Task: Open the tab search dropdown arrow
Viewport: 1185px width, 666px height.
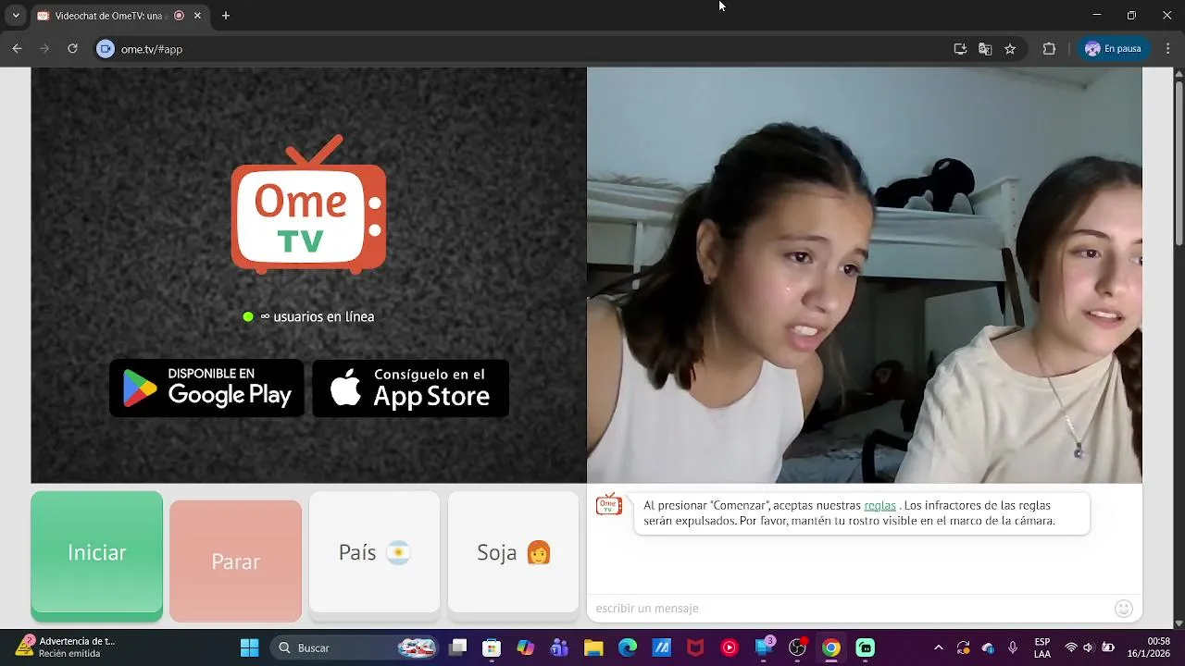Action: point(16,16)
